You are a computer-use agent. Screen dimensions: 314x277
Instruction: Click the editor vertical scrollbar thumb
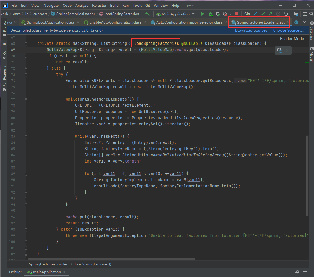(307, 176)
